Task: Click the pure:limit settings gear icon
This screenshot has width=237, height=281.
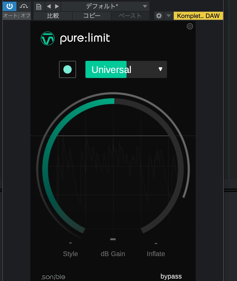Action: tap(190, 26)
